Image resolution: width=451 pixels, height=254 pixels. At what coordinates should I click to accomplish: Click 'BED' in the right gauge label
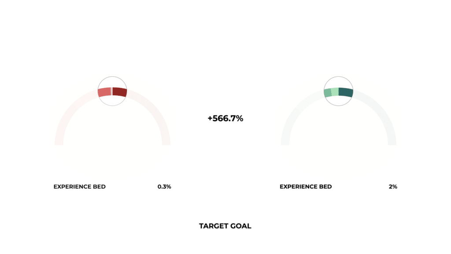pyautogui.click(x=325, y=187)
